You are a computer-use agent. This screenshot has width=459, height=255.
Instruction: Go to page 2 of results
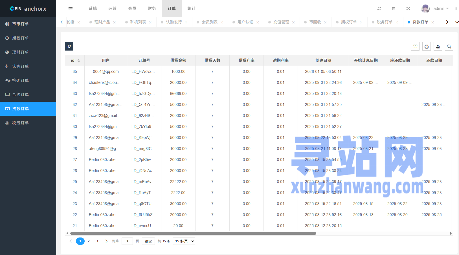pyautogui.click(x=89, y=241)
